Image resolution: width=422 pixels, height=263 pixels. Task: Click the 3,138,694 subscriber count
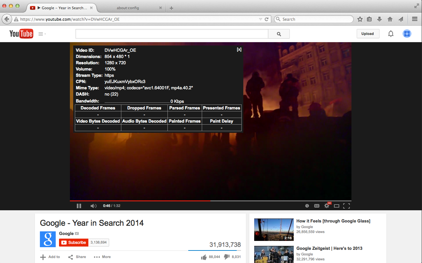tap(99, 243)
